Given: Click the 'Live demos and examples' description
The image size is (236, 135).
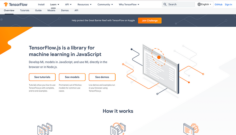Looking at the screenshot, I should tap(102, 88).
